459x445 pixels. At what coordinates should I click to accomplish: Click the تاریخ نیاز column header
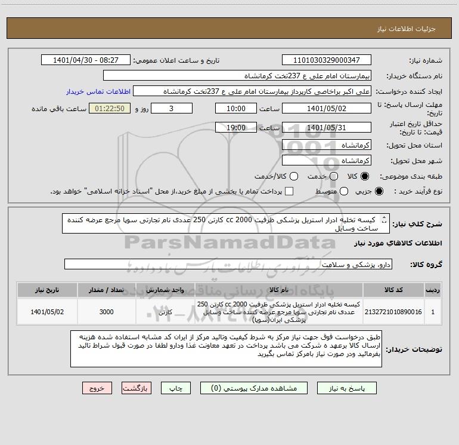point(47,290)
